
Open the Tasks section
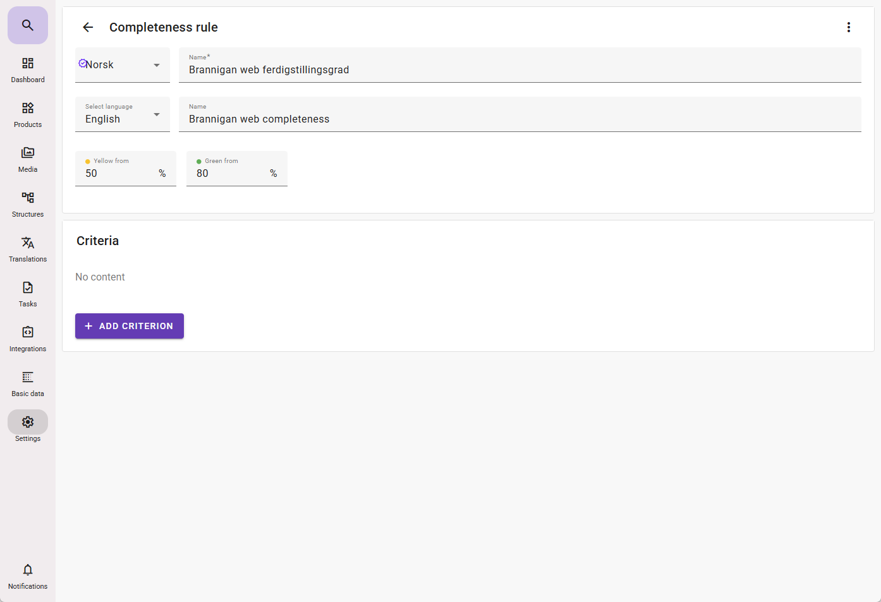(x=28, y=294)
